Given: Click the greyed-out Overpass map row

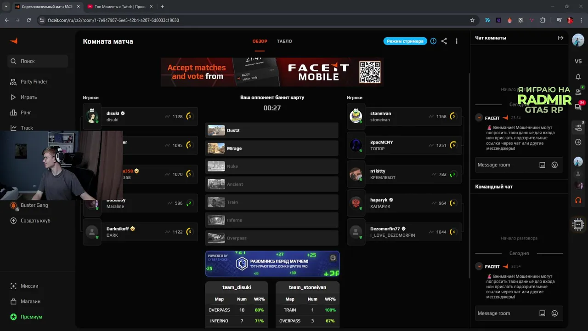Looking at the screenshot, I should coord(272,238).
